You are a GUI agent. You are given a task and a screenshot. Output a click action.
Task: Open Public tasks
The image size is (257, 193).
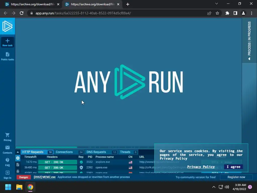click(7, 56)
